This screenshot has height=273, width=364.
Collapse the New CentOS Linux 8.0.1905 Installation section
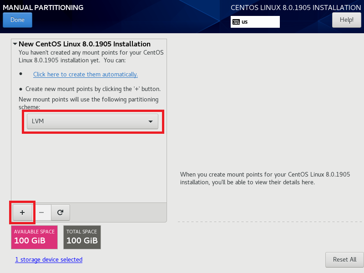pos(15,44)
